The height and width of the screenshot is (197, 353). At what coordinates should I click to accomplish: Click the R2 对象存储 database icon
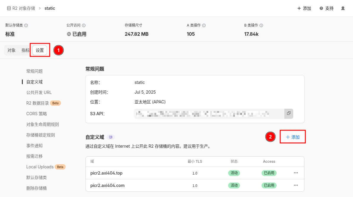[x=9, y=8]
